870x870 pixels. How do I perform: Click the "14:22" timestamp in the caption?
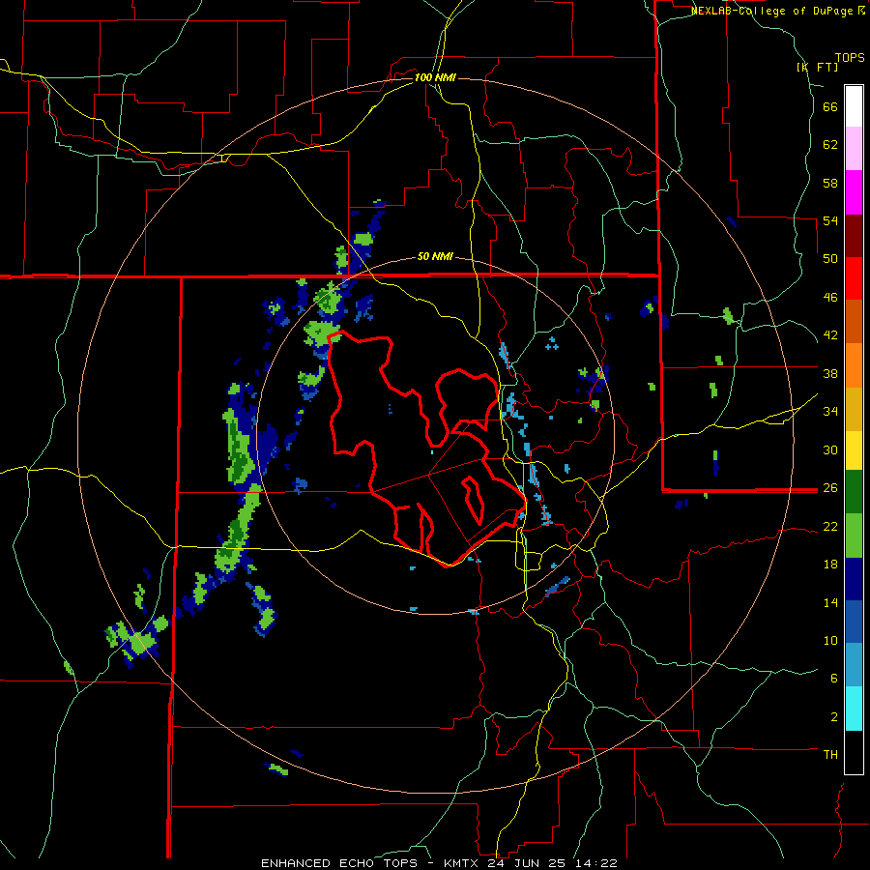(595, 863)
